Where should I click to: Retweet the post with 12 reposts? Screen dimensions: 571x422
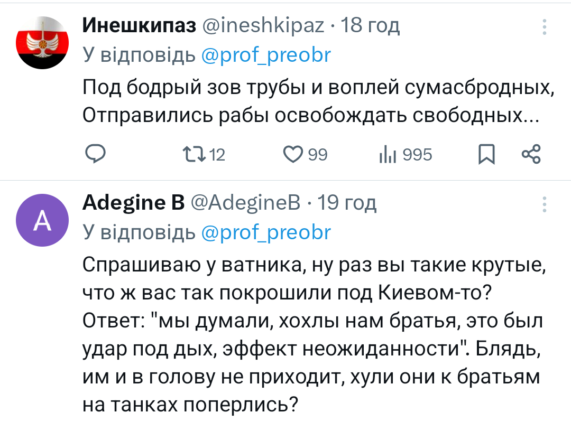189,154
